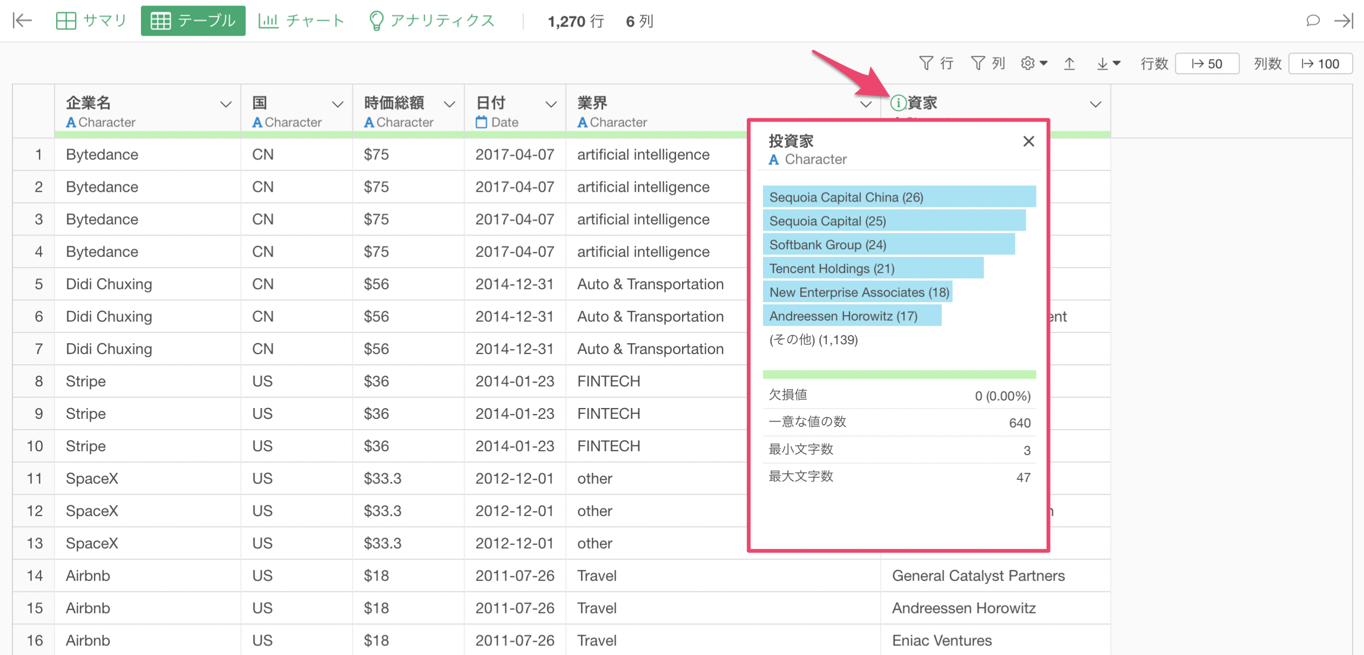The image size is (1364, 655).
Task: Select Softbank Group (24) bar
Action: (x=888, y=245)
